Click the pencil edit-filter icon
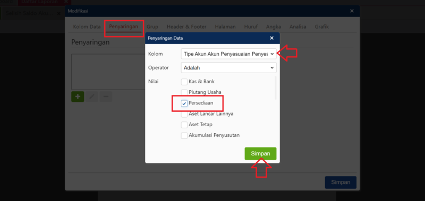 coord(92,97)
